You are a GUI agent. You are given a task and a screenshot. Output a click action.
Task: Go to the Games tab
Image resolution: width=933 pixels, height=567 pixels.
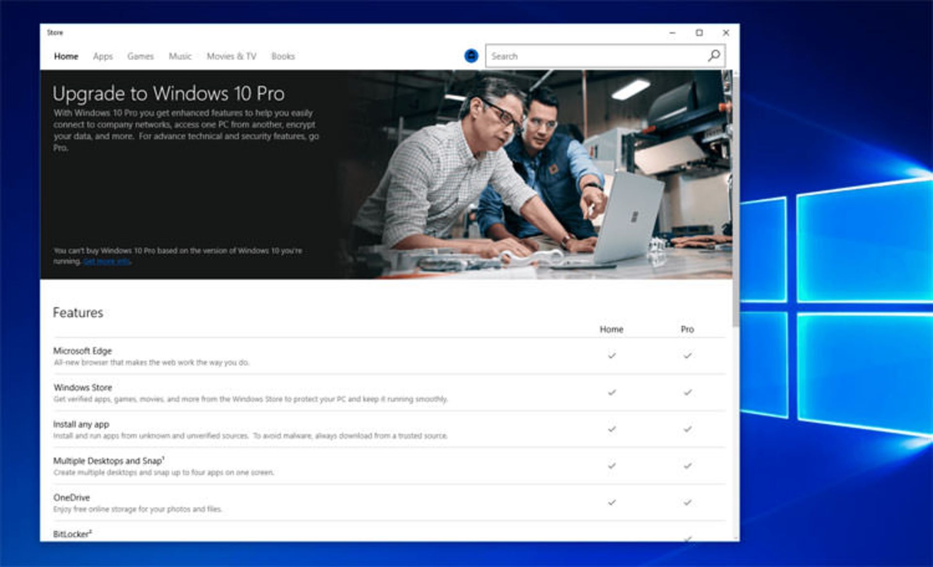point(140,56)
